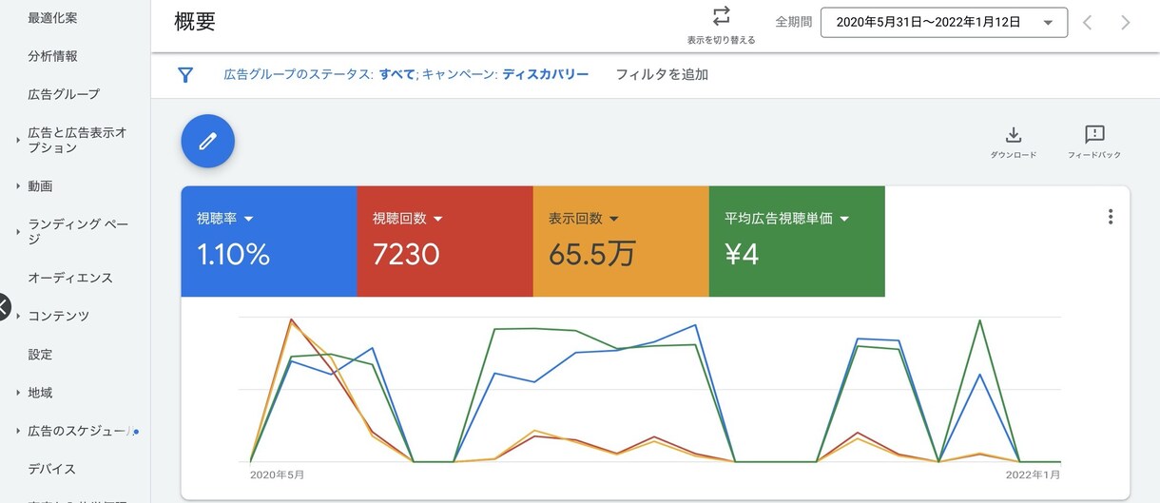Click the コンテンツ sidebar label
1160x503 pixels.
coord(59,317)
